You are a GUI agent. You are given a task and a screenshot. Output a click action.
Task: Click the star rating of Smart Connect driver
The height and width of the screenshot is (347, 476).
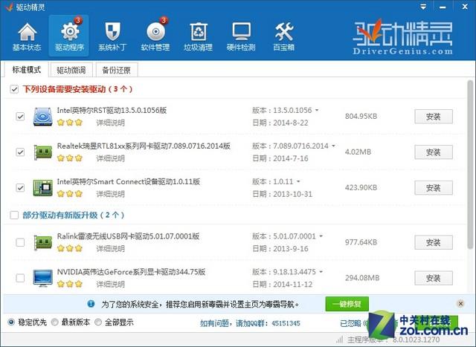pos(70,194)
